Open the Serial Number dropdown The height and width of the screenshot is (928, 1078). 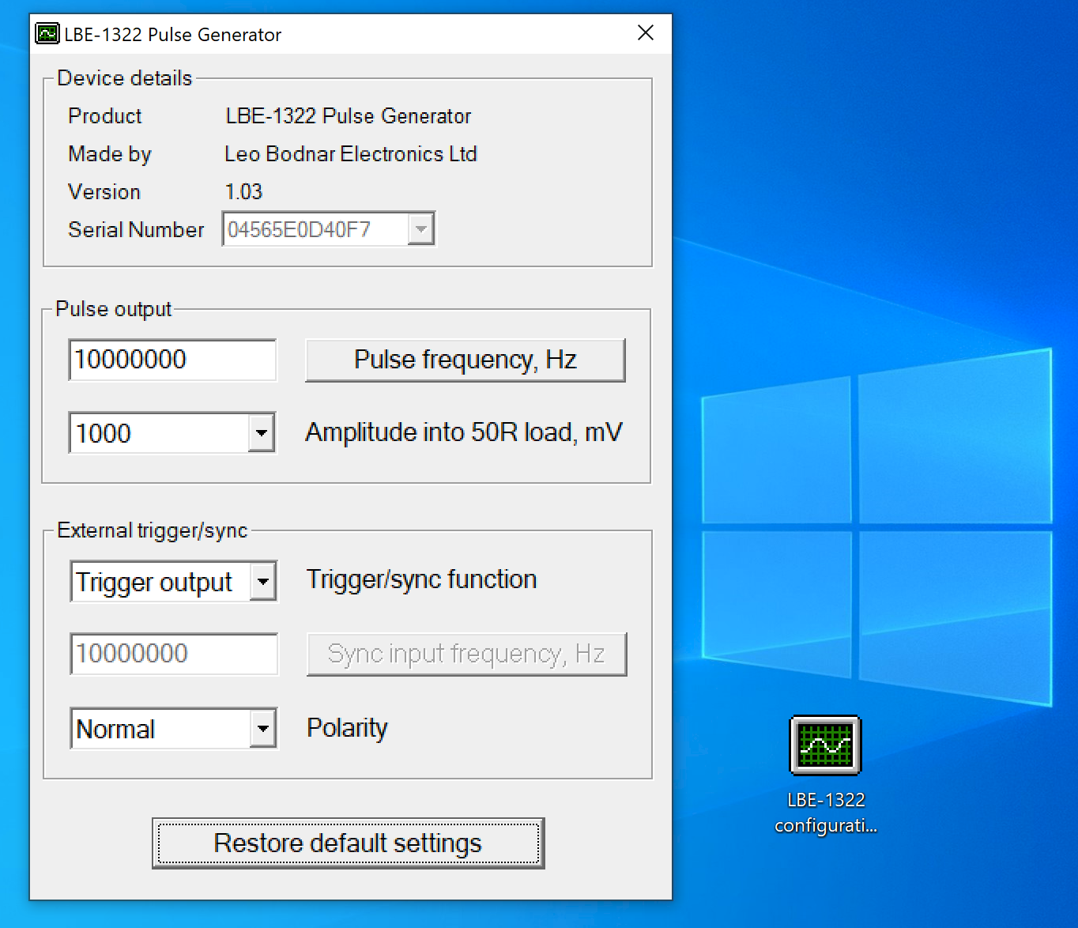[421, 229]
